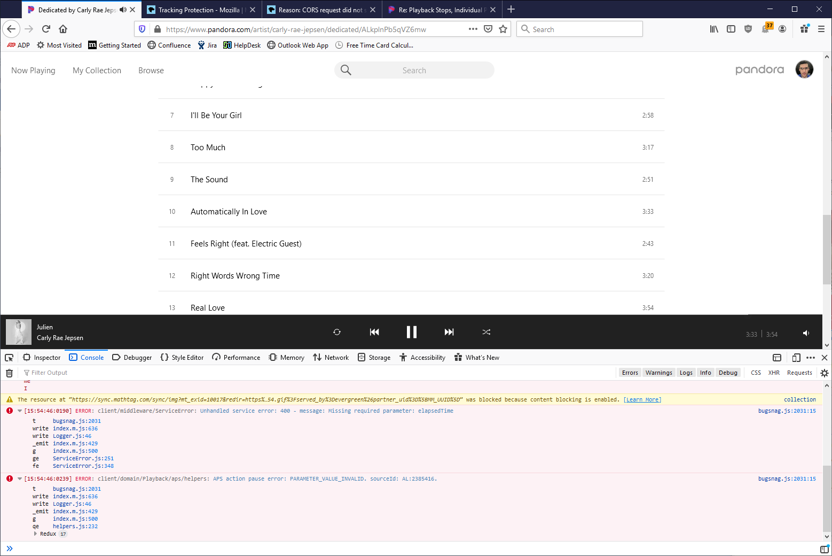Clear the console output with trash icon

tap(9, 373)
